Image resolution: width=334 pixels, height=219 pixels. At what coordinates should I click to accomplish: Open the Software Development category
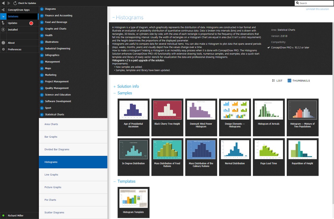click(x=58, y=101)
